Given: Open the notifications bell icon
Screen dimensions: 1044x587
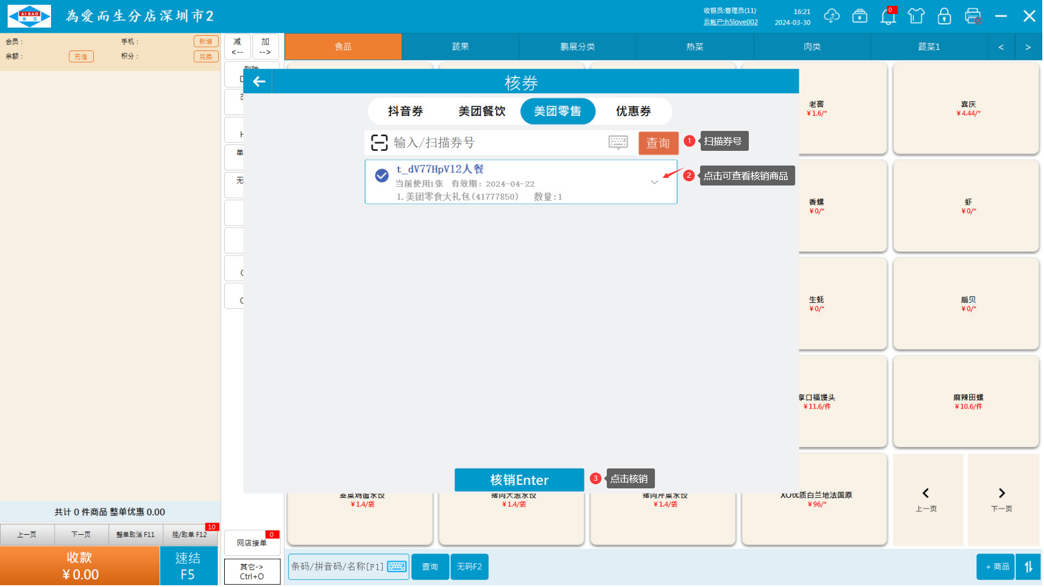Looking at the screenshot, I should coord(888,16).
